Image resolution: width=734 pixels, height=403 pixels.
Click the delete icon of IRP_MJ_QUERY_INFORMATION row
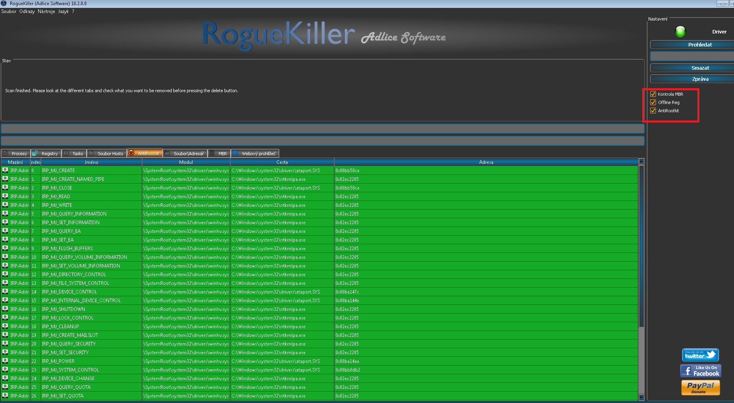click(x=5, y=214)
